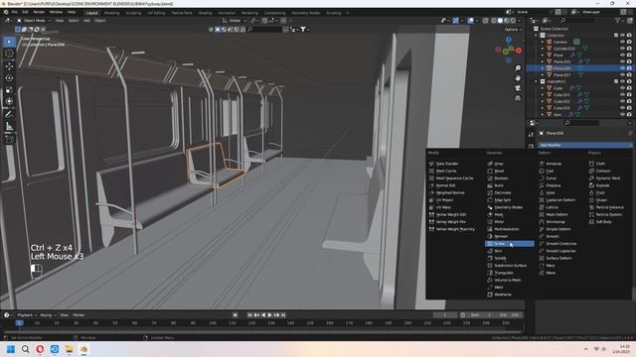Select the Add Cube tool in toolbar
636x357 pixels.
pyautogui.click(x=9, y=140)
